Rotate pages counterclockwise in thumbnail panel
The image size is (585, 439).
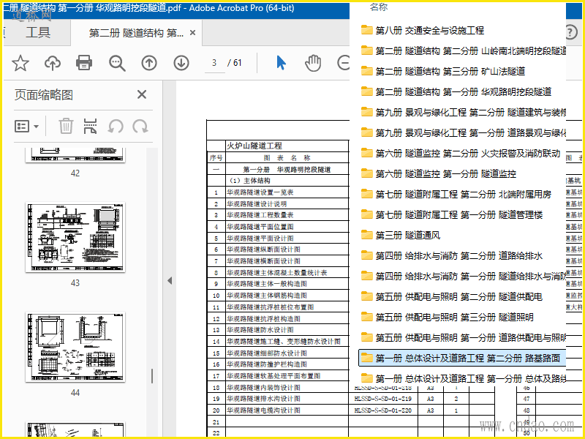pos(115,126)
